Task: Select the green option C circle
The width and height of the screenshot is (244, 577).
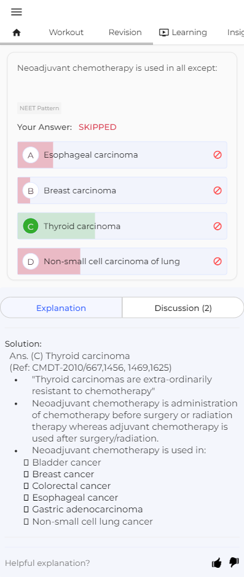Action: pos(31,227)
